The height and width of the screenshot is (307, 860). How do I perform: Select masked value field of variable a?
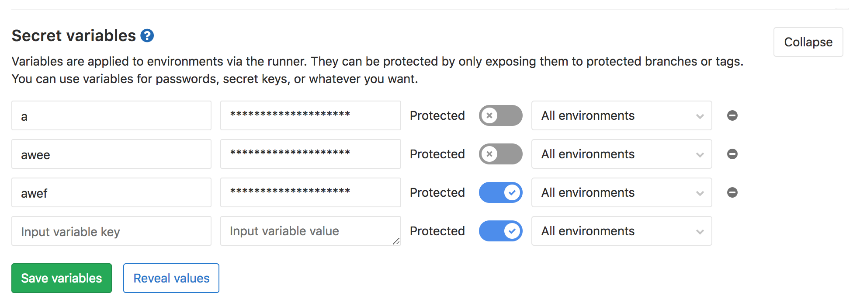point(310,115)
